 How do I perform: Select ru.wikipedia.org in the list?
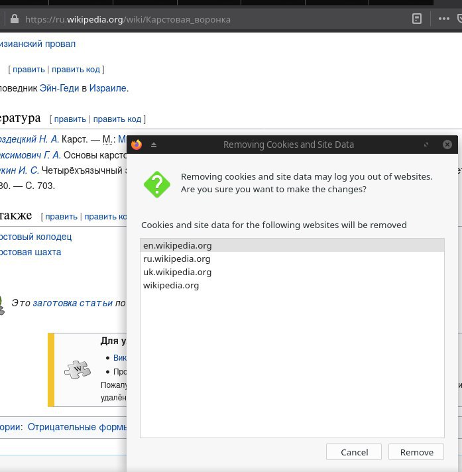[x=292, y=259]
